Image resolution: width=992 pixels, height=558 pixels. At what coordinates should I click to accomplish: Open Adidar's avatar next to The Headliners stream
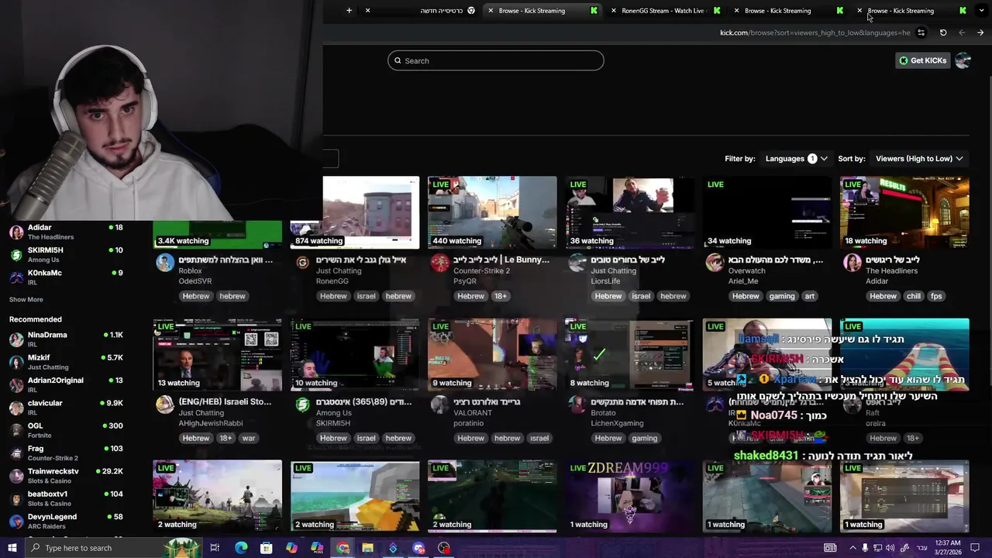coord(852,262)
